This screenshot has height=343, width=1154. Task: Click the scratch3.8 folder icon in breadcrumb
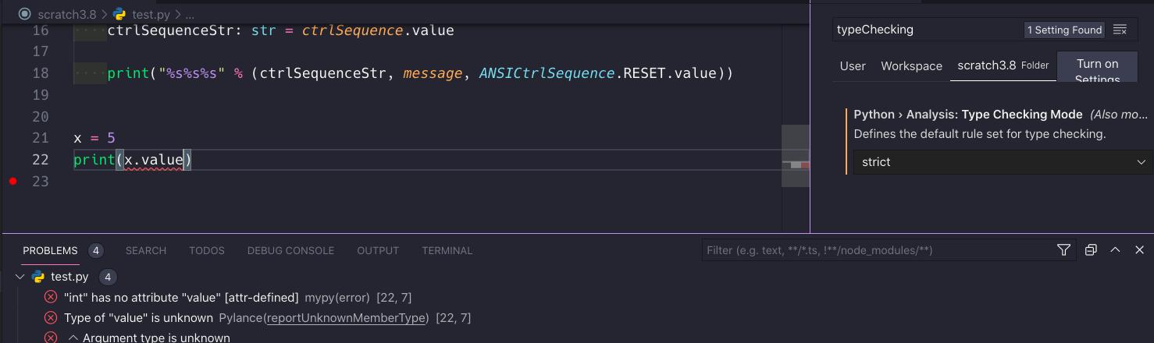point(24,14)
